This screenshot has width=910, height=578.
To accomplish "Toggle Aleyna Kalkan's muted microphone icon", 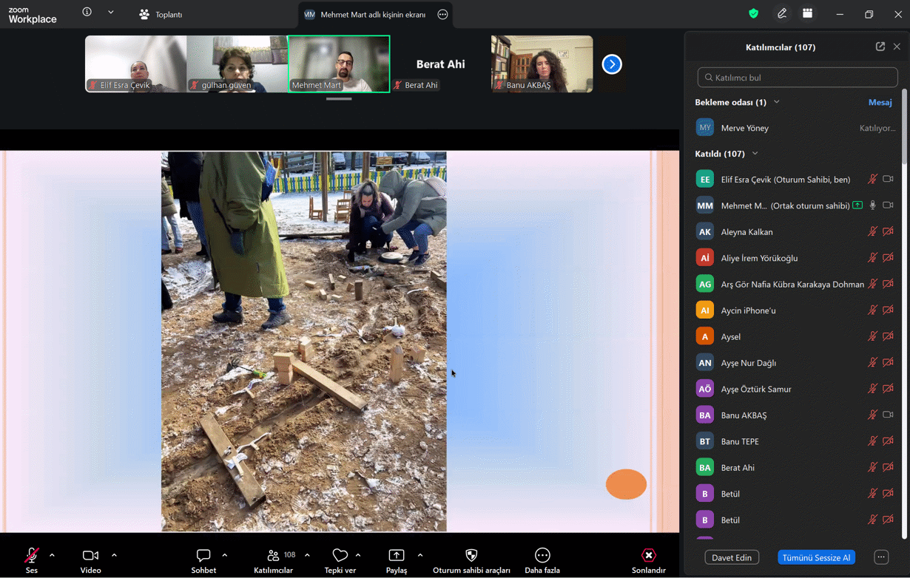I will click(872, 232).
